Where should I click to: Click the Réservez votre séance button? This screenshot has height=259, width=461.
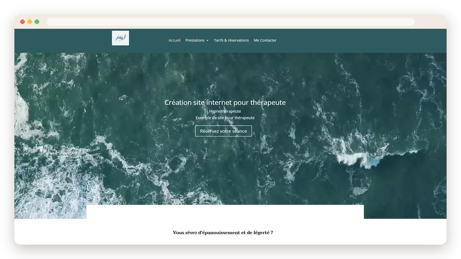pyautogui.click(x=223, y=131)
